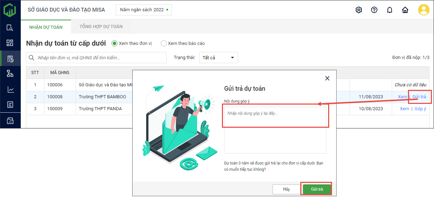Click the 'Nội dung góp ý' text area
This screenshot has height=199, width=434.
click(x=275, y=130)
